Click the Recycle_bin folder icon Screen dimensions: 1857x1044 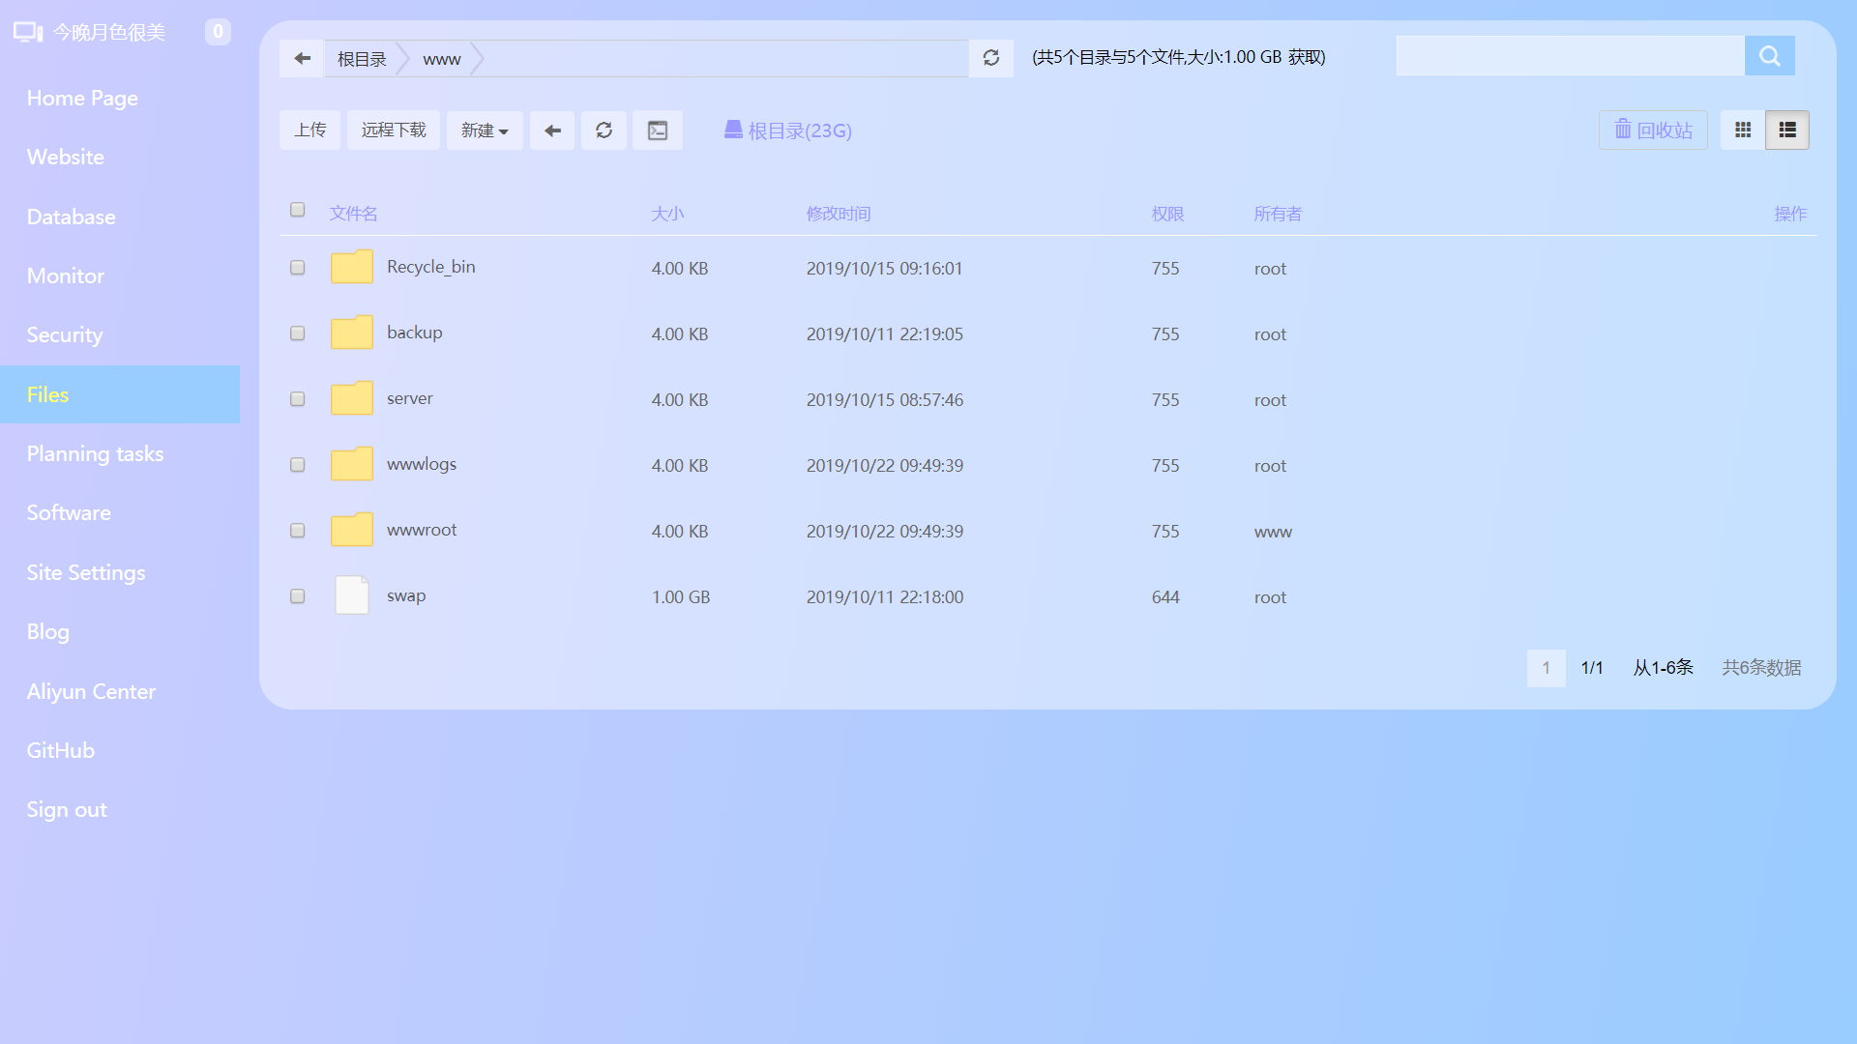(x=352, y=267)
